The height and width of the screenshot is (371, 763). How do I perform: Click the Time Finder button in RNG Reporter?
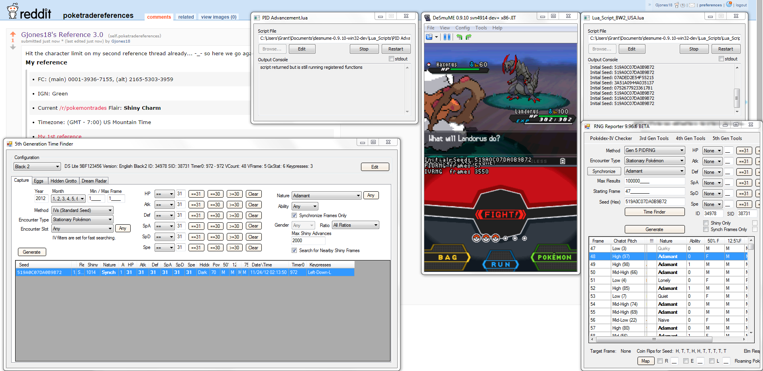(655, 212)
